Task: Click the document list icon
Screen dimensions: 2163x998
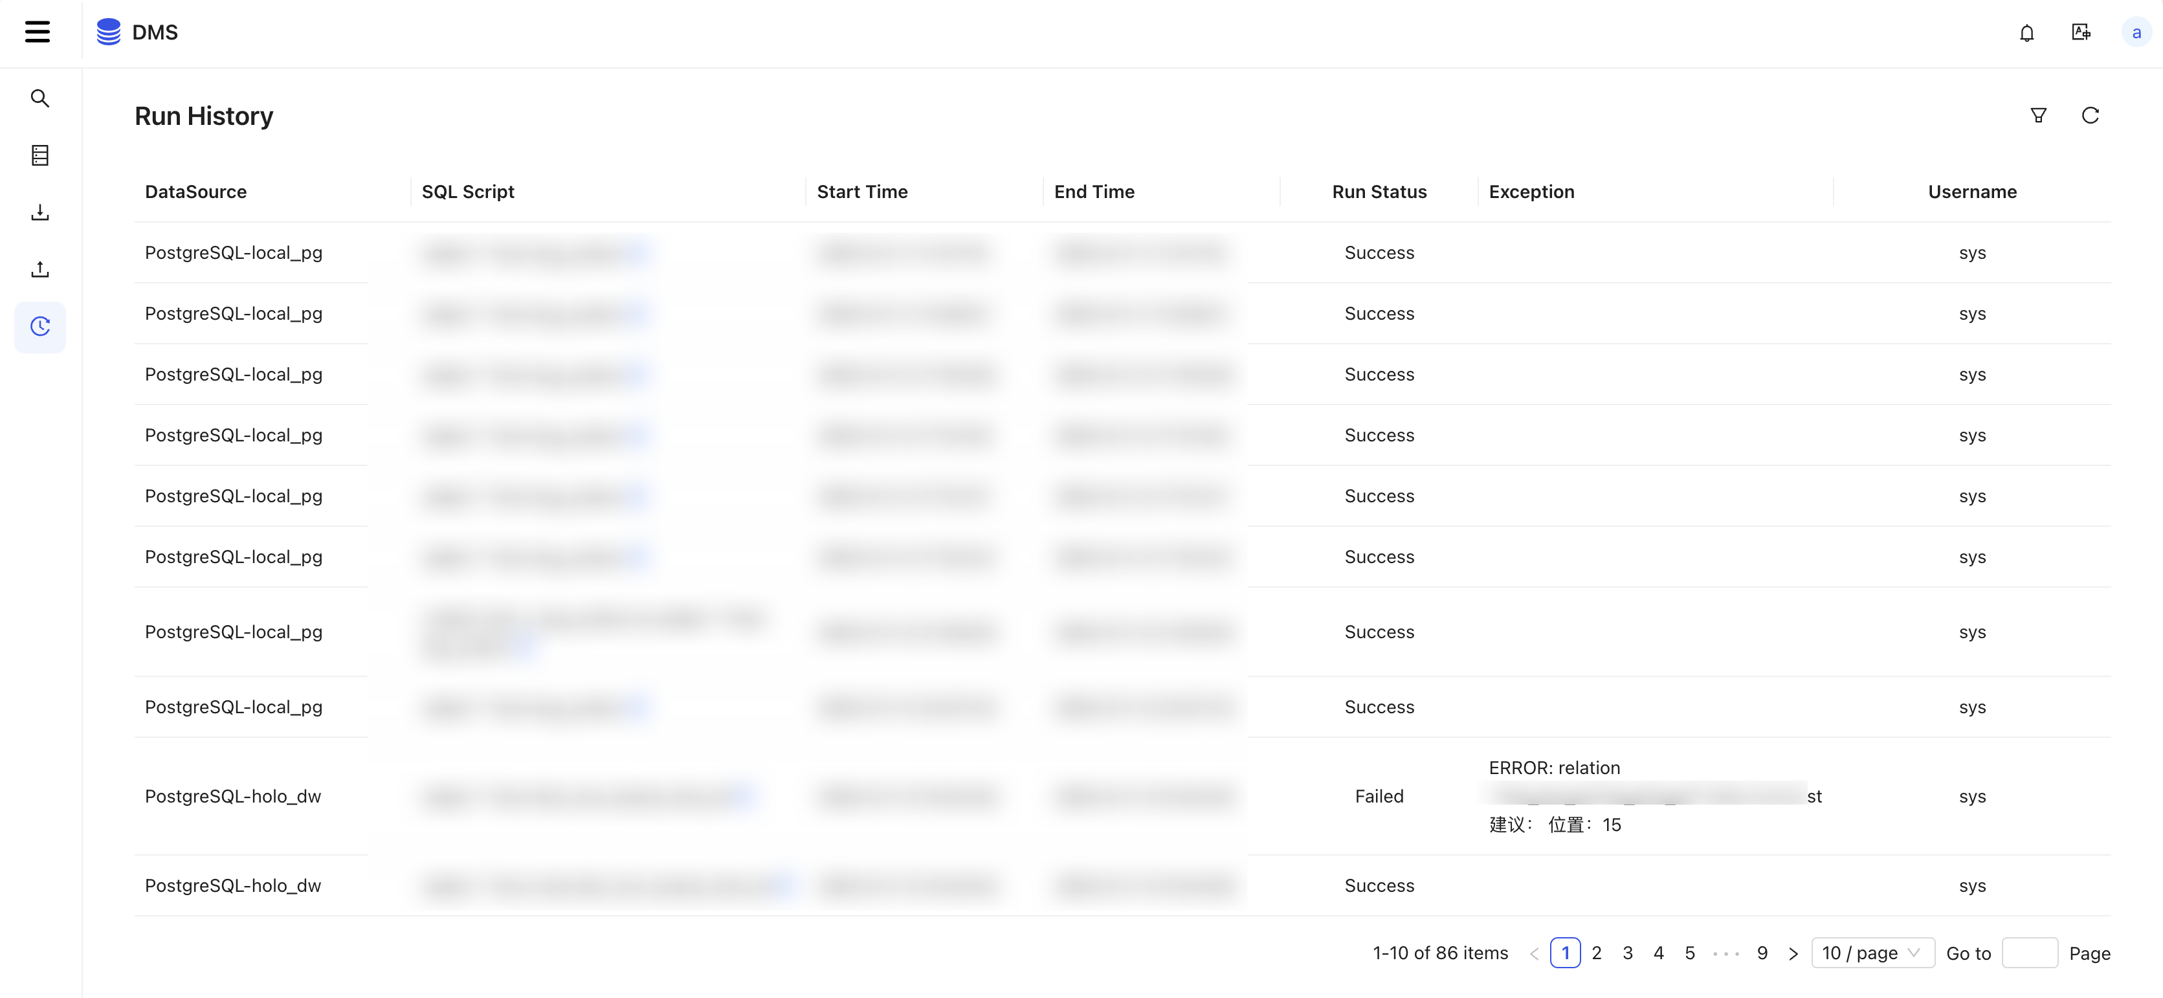Action: (x=40, y=155)
